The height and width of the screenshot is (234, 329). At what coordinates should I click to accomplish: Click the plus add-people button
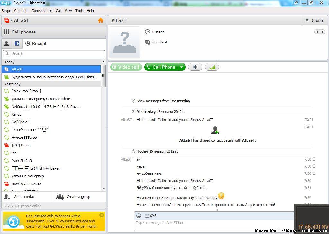tap(195, 67)
